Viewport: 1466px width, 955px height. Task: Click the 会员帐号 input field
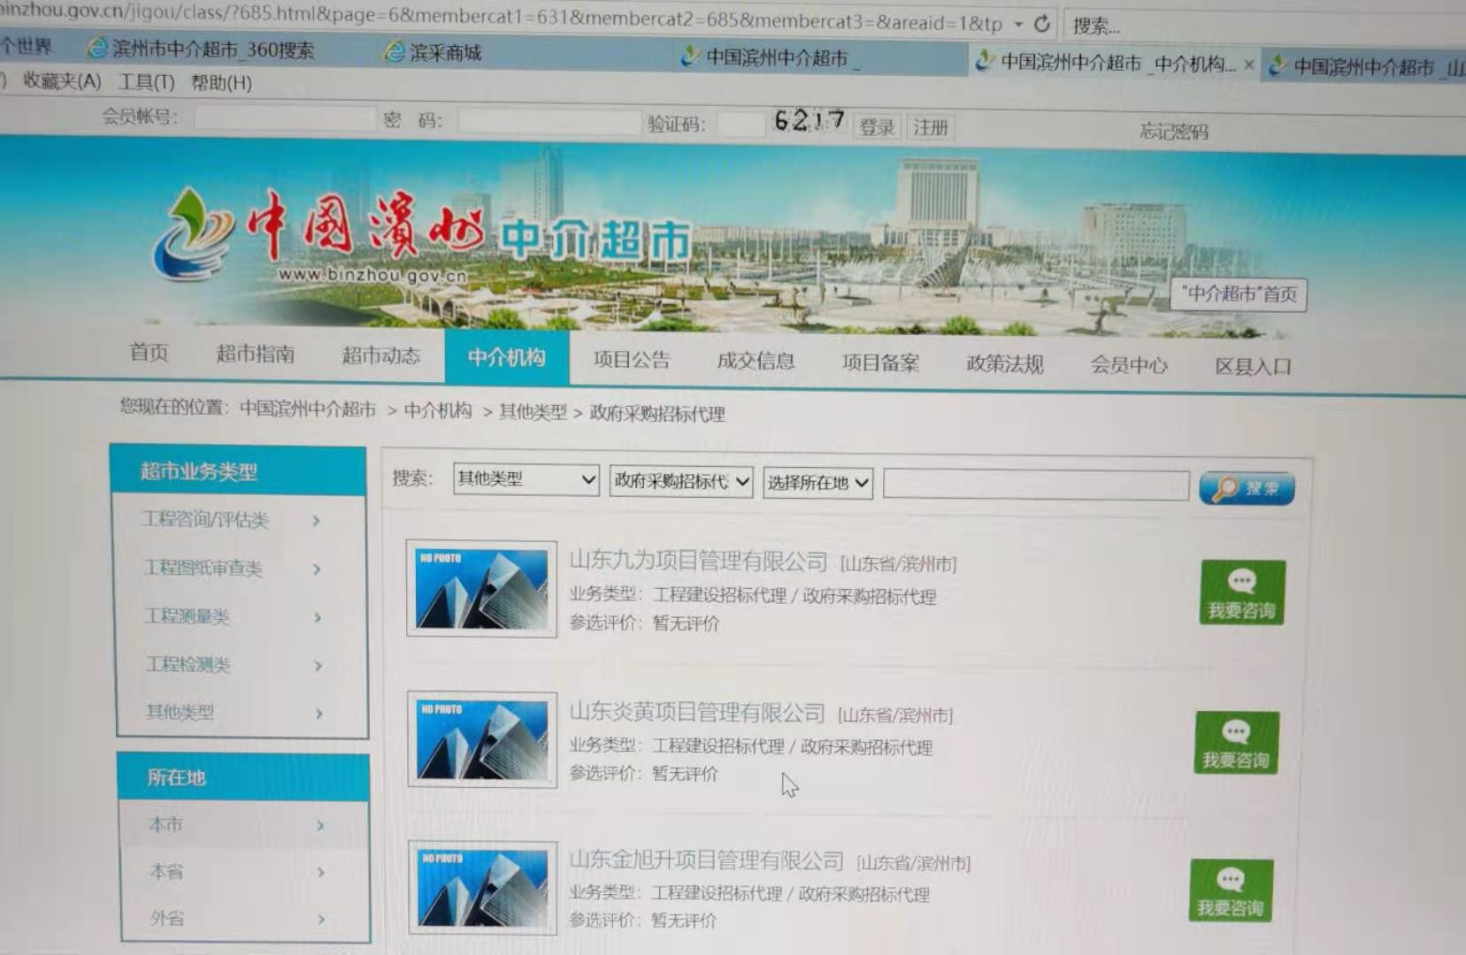click(x=285, y=118)
